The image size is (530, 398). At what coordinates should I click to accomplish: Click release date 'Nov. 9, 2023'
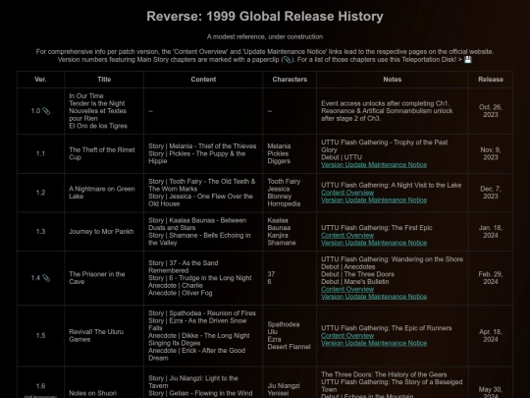tap(491, 153)
